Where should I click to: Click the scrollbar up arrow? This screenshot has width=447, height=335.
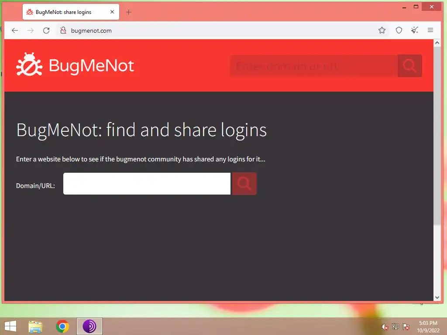(x=437, y=43)
